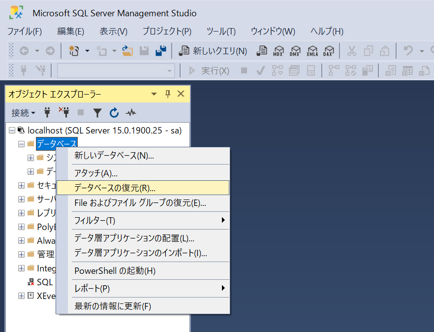The height and width of the screenshot is (332, 434).
Task: Click the Parse checkmark icon
Action: (260, 71)
